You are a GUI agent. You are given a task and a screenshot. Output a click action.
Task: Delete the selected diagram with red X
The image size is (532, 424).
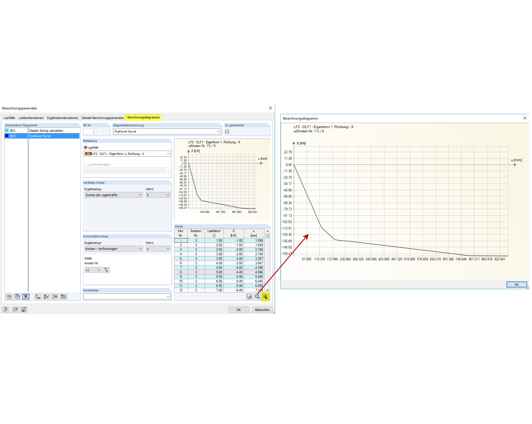26,297
